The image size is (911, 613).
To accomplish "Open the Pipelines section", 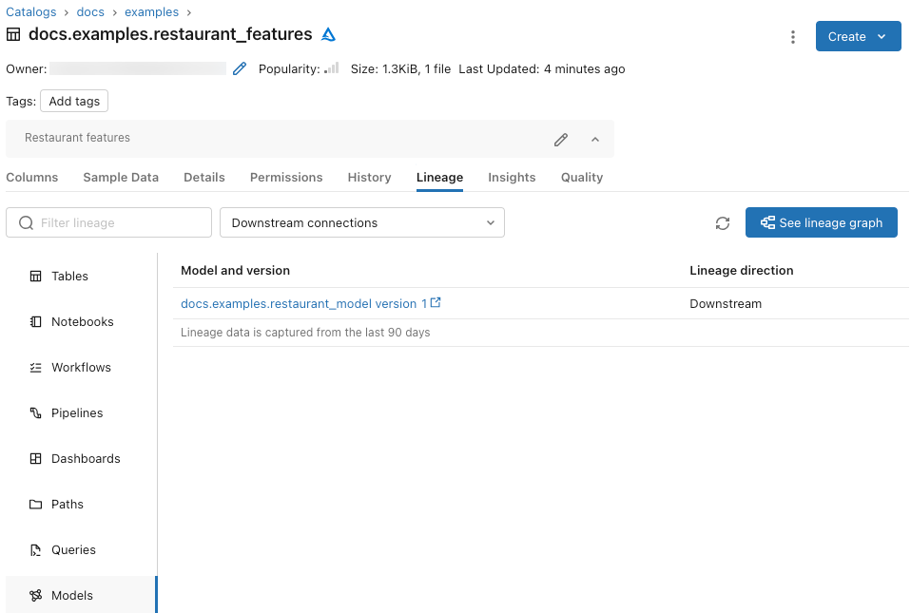I will coord(76,412).
